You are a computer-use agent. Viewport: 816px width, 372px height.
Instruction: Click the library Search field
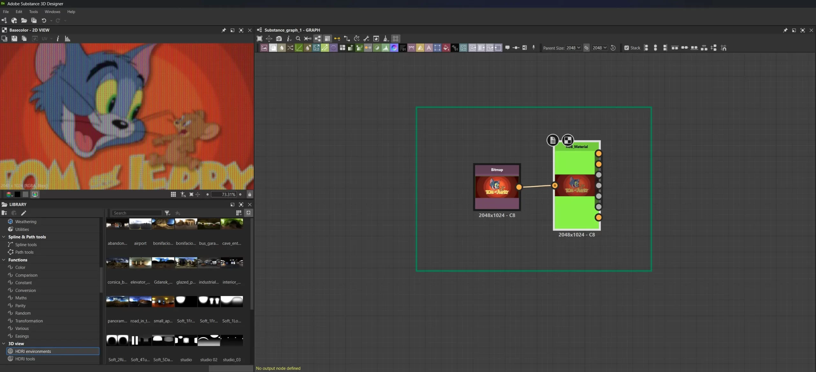click(x=137, y=213)
